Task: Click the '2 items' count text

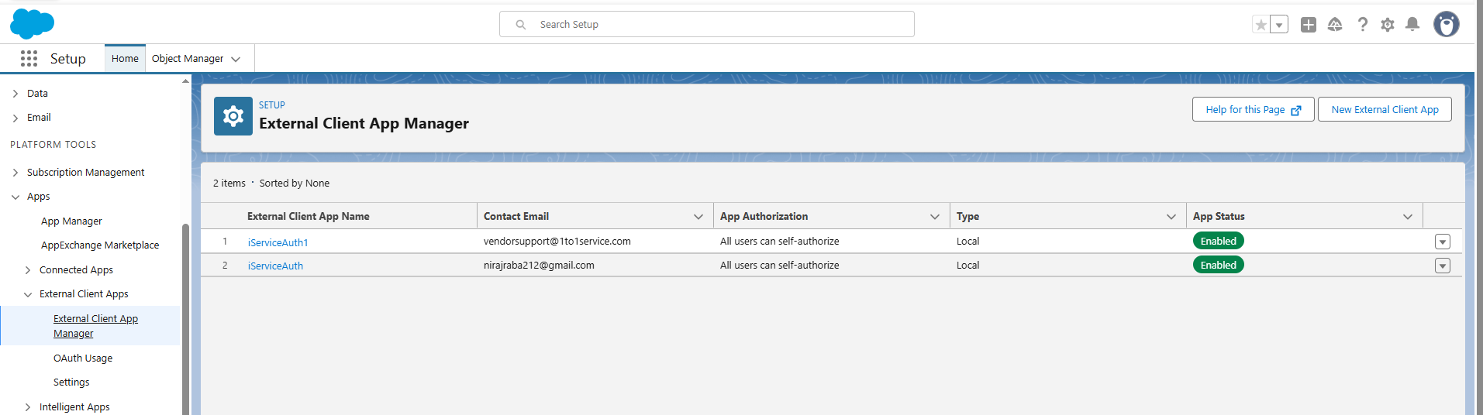Action: 229,183
